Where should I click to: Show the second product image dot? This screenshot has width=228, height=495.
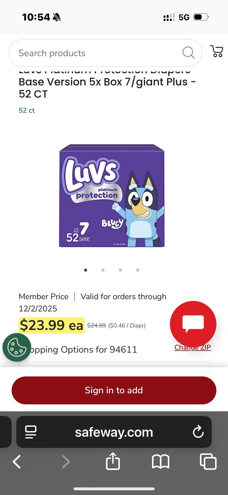[103, 270]
